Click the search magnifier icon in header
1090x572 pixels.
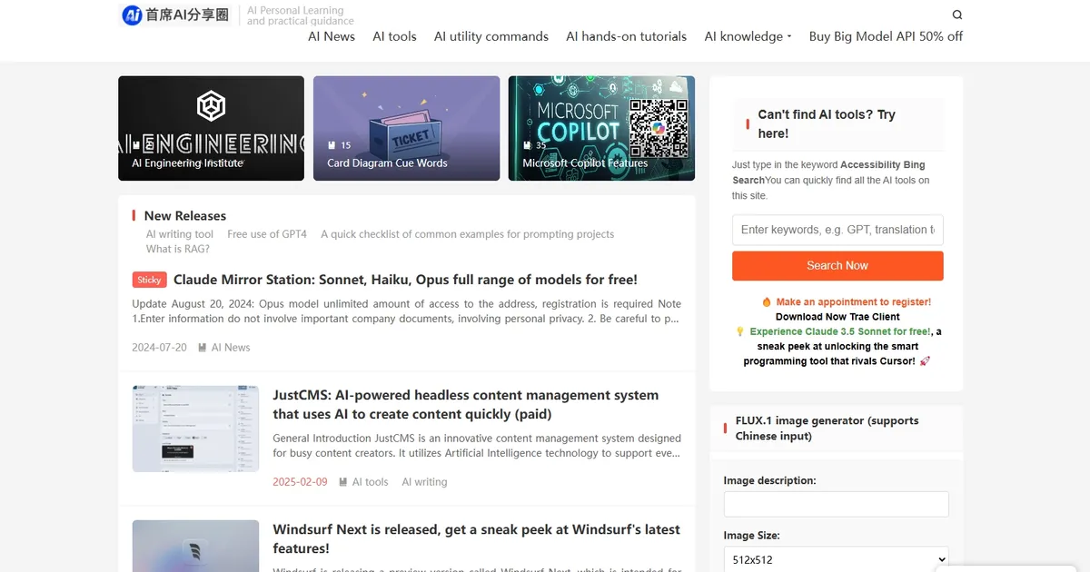point(956,15)
